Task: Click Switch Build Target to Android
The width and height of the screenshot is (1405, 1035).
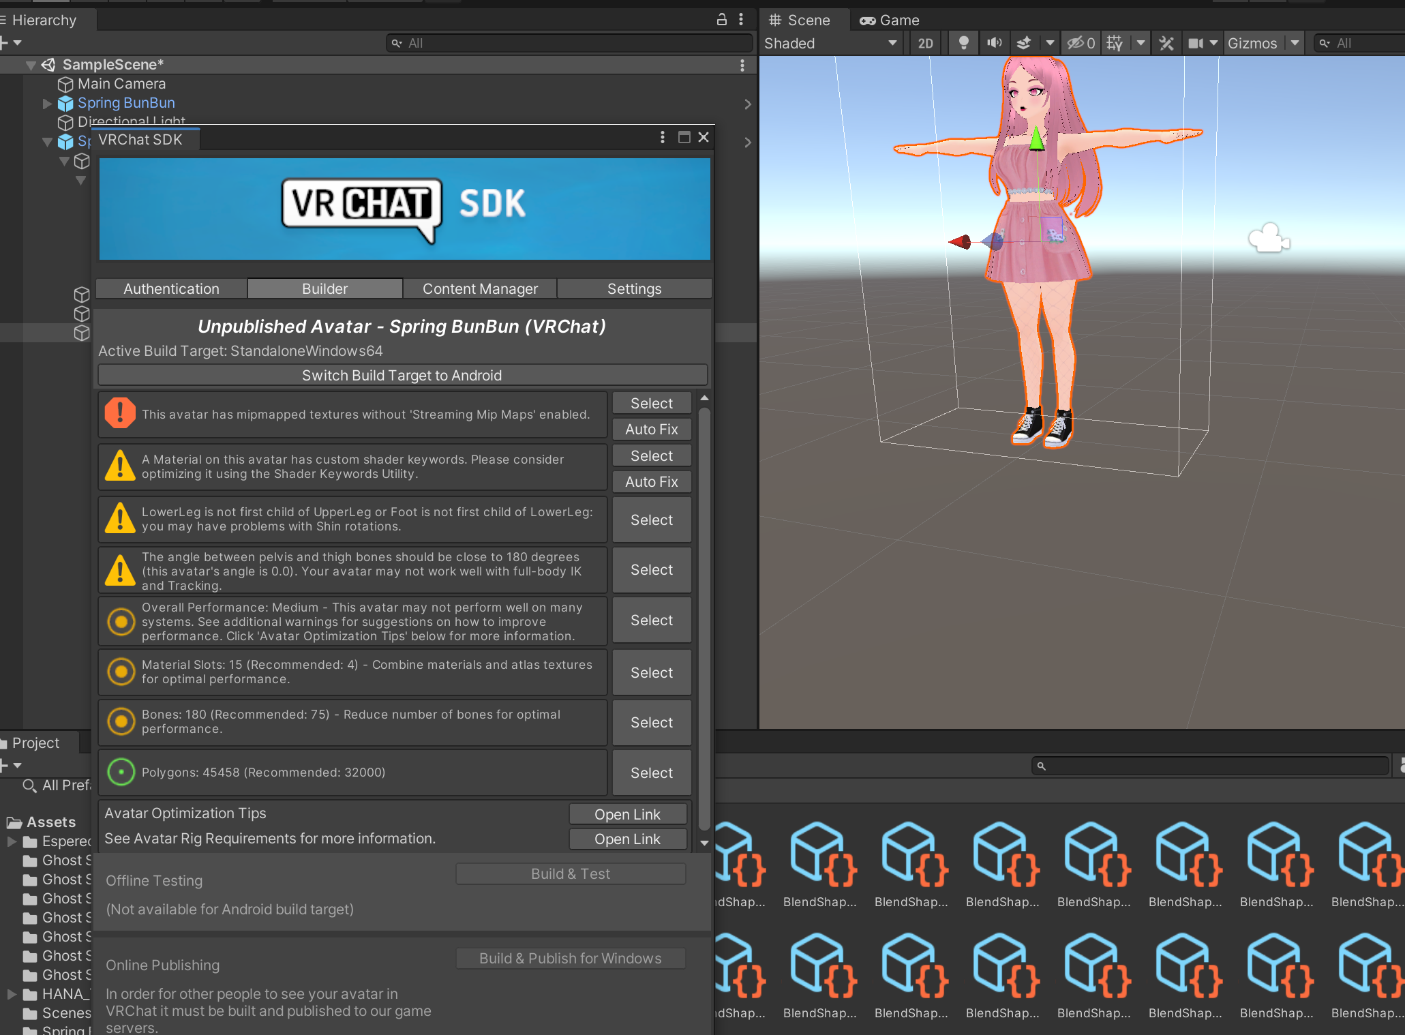Action: pyautogui.click(x=402, y=375)
